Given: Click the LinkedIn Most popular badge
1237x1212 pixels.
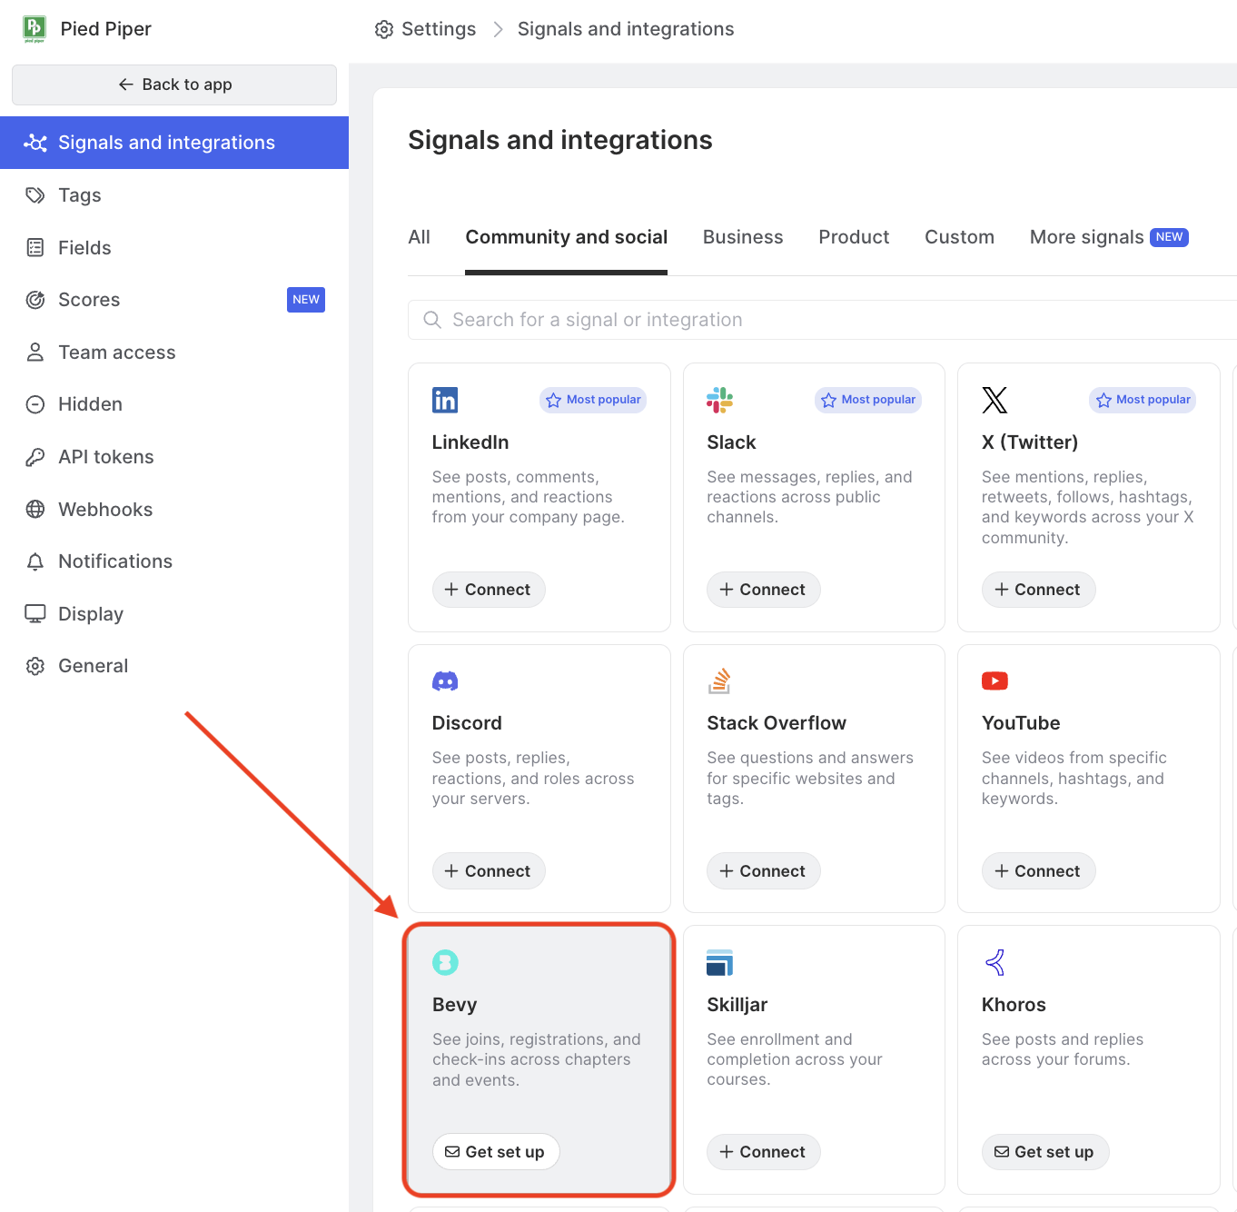Looking at the screenshot, I should click(593, 400).
